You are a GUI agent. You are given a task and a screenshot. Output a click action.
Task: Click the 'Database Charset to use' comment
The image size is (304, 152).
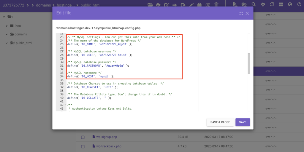pos(115,84)
